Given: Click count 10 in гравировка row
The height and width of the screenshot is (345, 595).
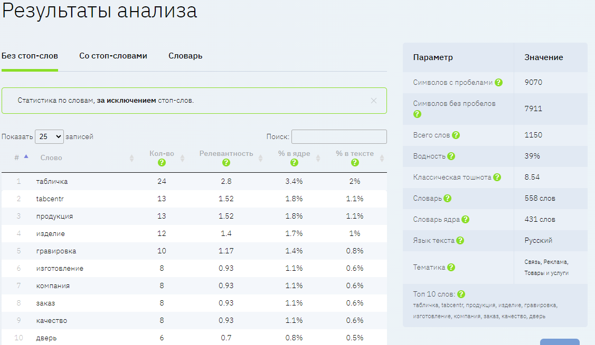Looking at the screenshot, I should tap(162, 251).
